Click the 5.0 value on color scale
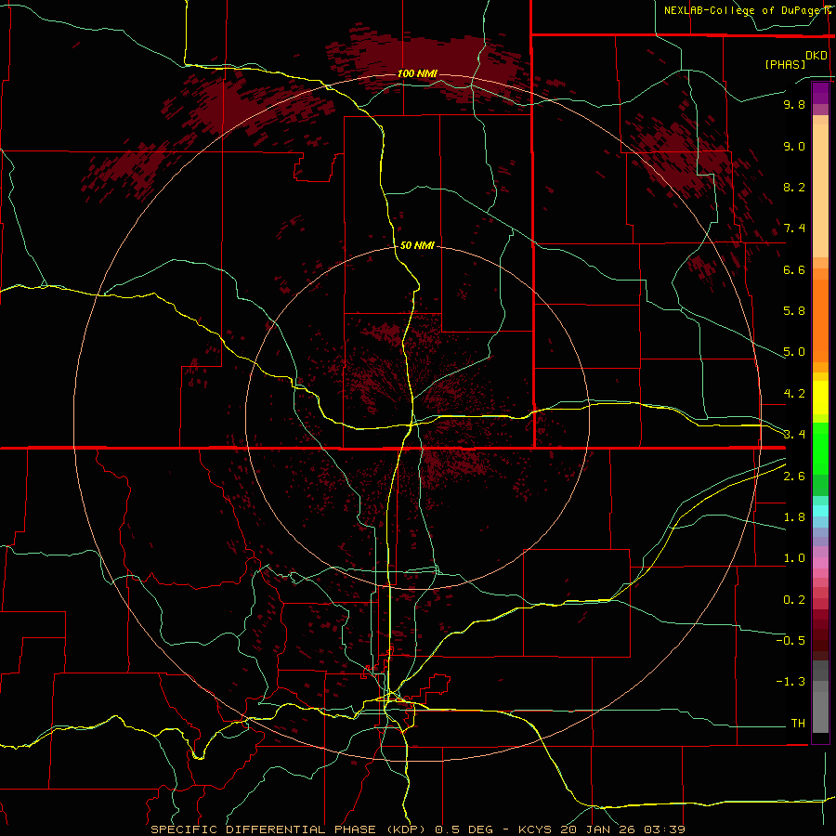 pyautogui.click(x=794, y=352)
